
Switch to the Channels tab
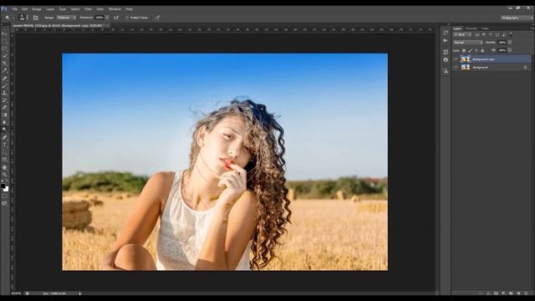pos(471,28)
